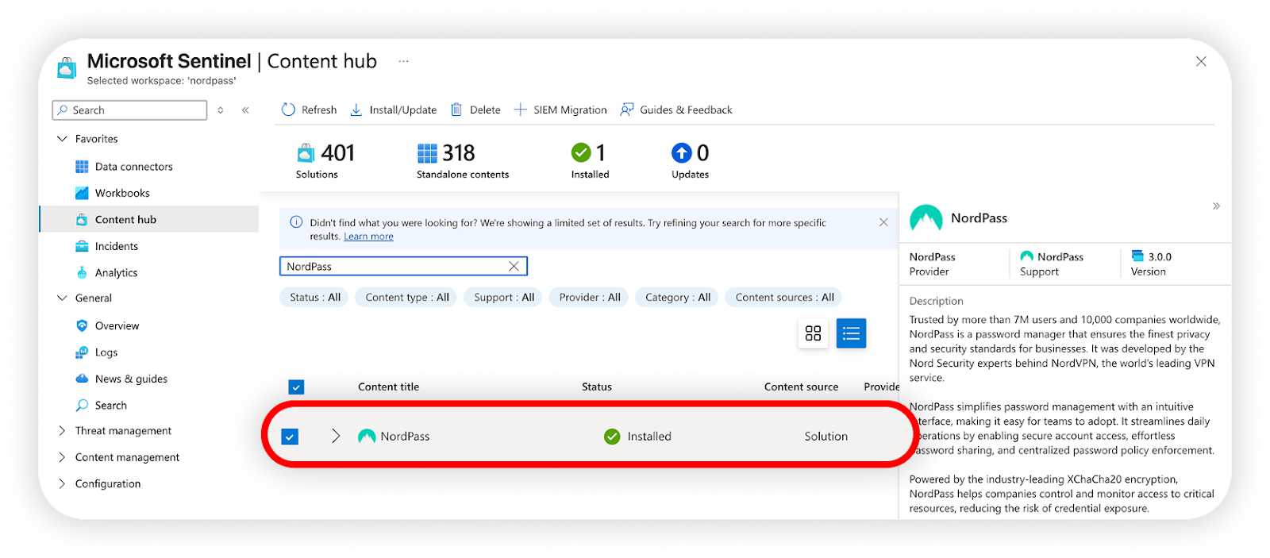Click the News & guides cloud icon
The image size is (1270, 558).
click(x=82, y=379)
